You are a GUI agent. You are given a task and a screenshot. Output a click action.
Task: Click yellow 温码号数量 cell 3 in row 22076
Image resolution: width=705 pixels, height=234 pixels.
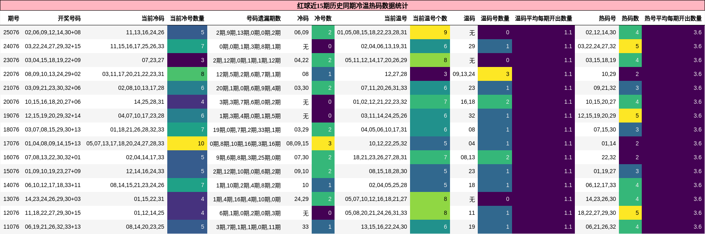point(495,74)
